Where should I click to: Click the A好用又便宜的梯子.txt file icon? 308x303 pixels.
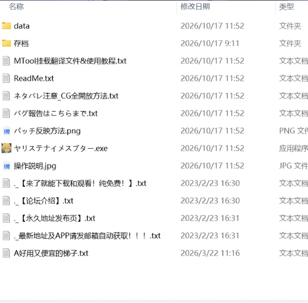pos(6,253)
